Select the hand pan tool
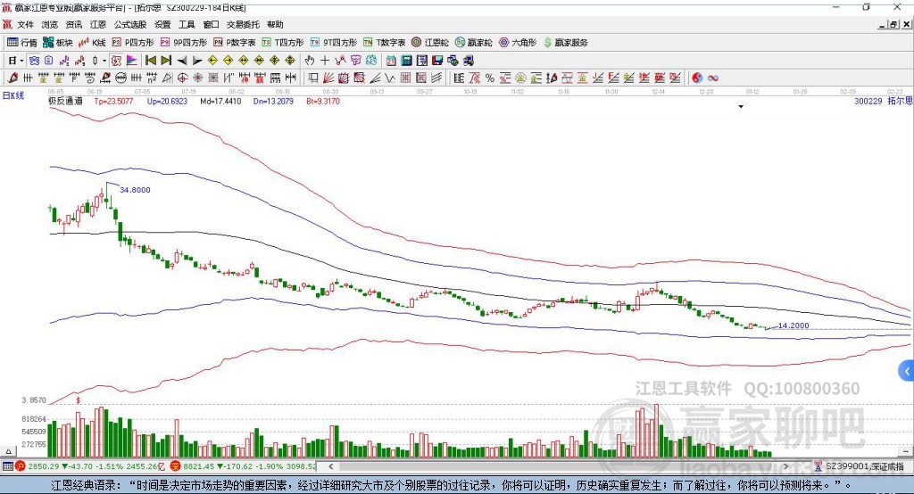914x494 pixels. [309, 60]
